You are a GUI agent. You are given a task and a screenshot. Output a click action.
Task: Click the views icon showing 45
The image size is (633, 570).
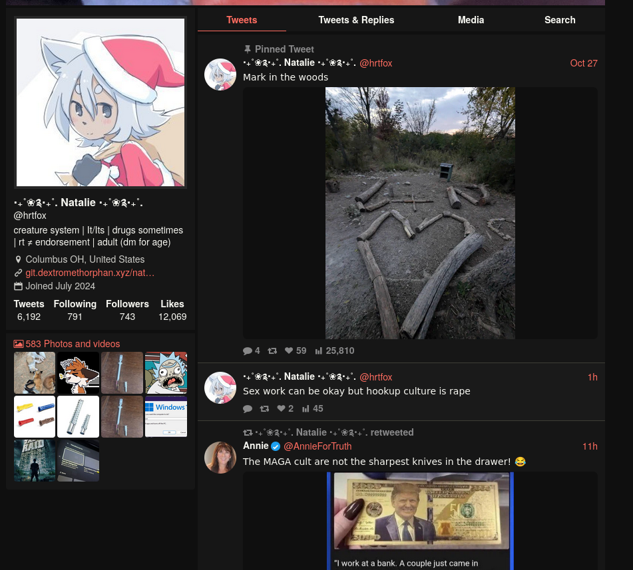click(x=306, y=408)
